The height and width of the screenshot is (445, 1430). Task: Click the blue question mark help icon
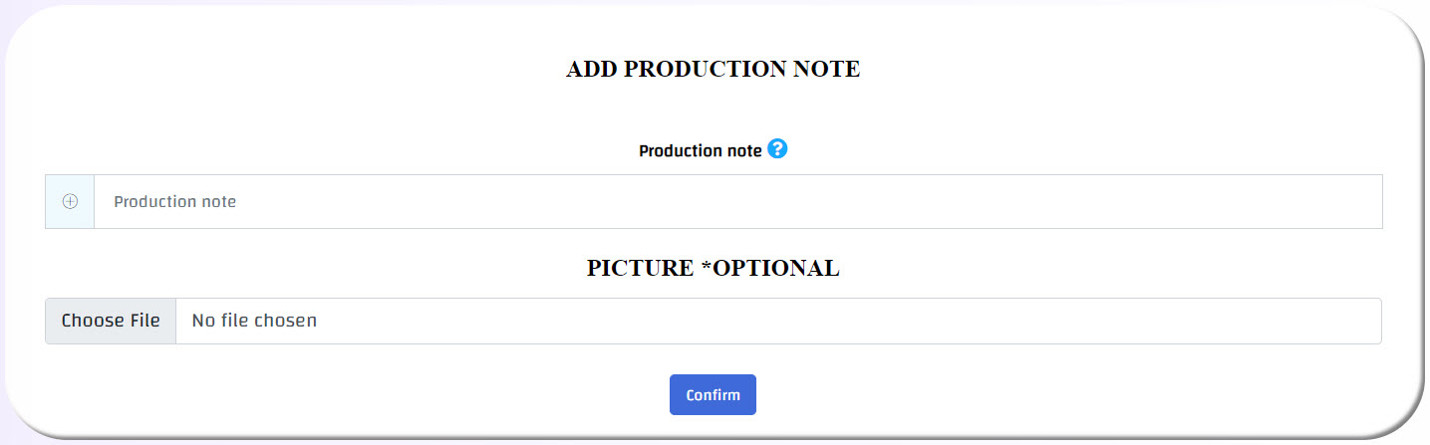[777, 149]
